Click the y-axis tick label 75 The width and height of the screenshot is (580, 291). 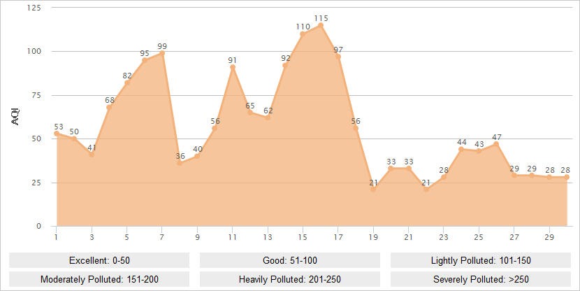(36, 95)
